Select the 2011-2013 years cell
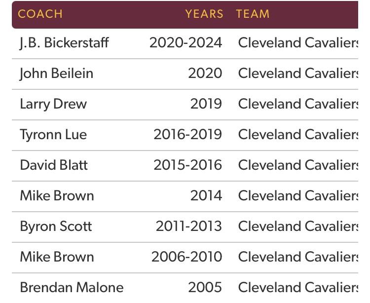 pyautogui.click(x=188, y=227)
